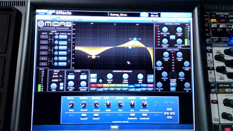The width and height of the screenshot is (233, 131).
Task: Select the P7 EQ band tab
Action: pos(131,86)
